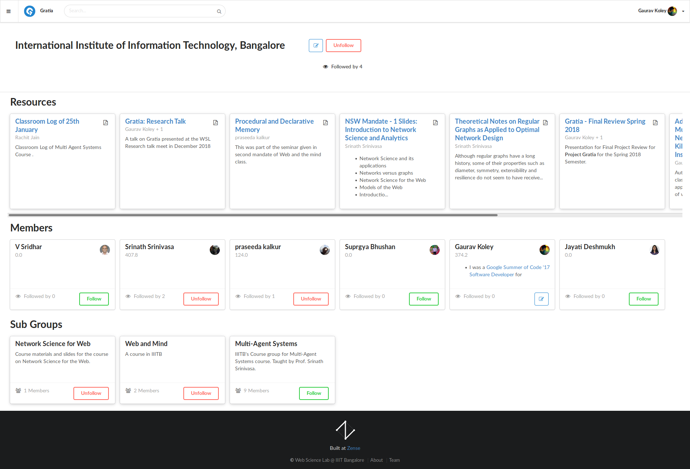690x469 pixels.
Task: Click eye icon on Srinath Srinivasa card
Action: (x=128, y=297)
